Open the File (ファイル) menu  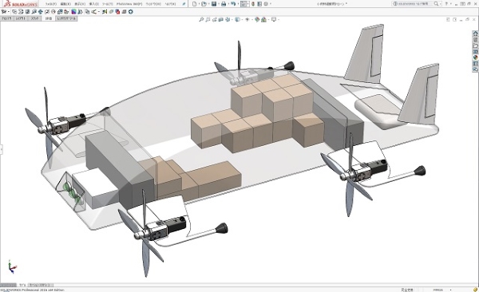tap(50, 4)
